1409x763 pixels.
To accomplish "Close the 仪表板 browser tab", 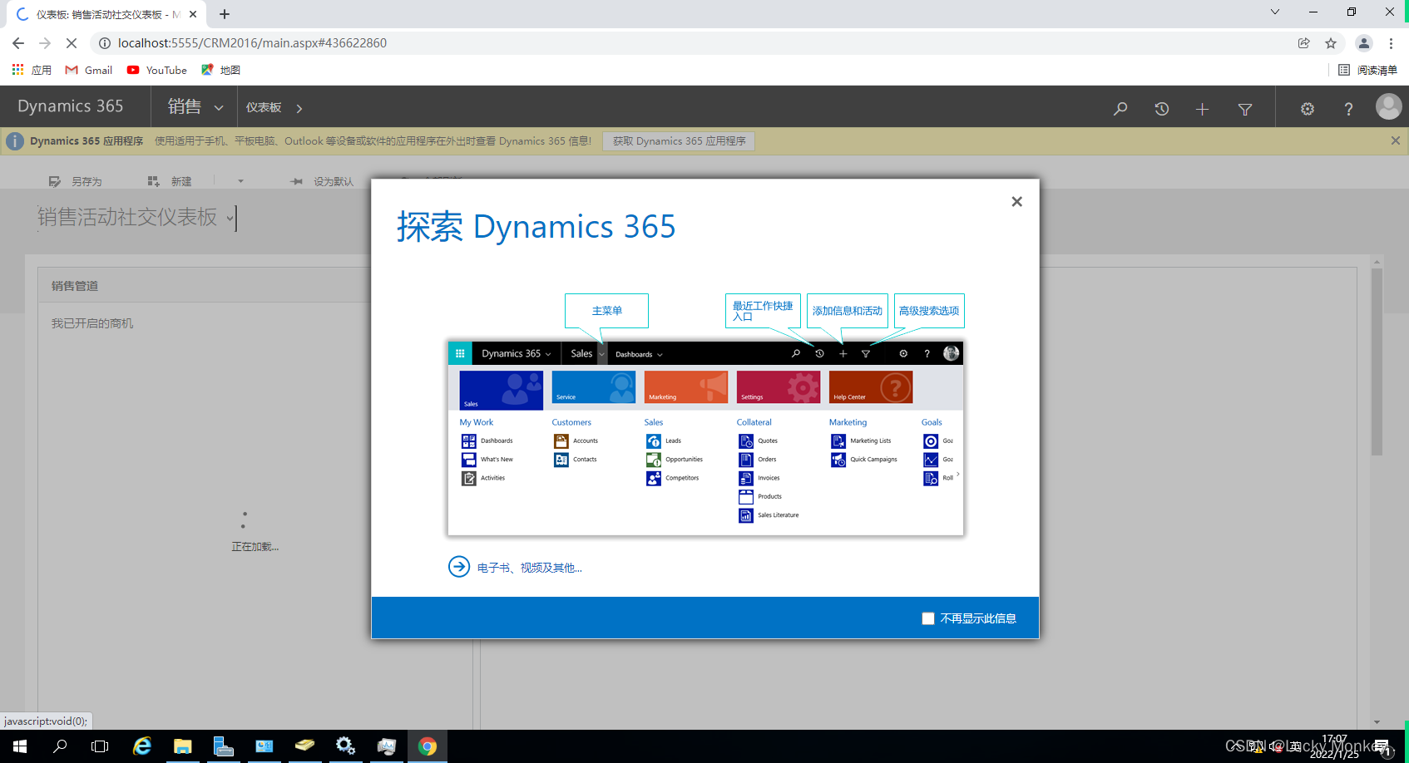I will coord(193,14).
